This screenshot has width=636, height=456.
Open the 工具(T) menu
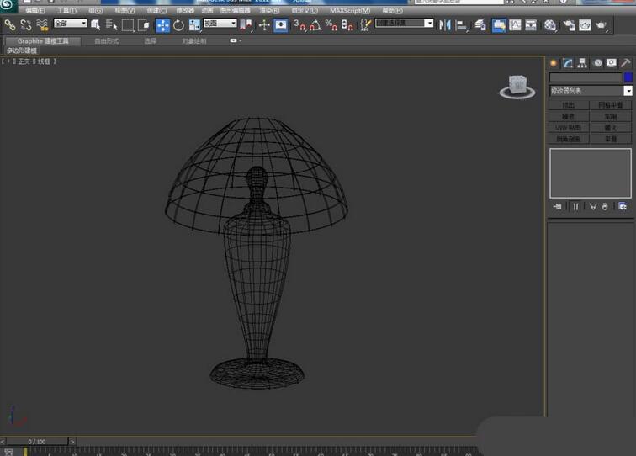[66, 11]
